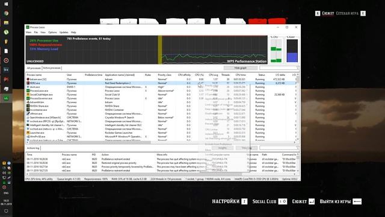Click Social Club in the game menu
This screenshot has height=217, width=385.
pyautogui.click(x=264, y=201)
